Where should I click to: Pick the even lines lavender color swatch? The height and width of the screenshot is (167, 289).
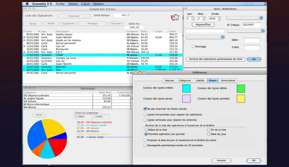click(186, 99)
